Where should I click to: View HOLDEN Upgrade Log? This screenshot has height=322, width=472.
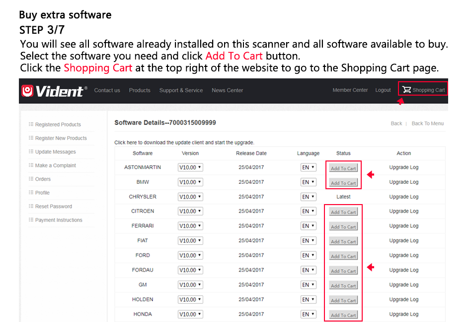coord(403,299)
